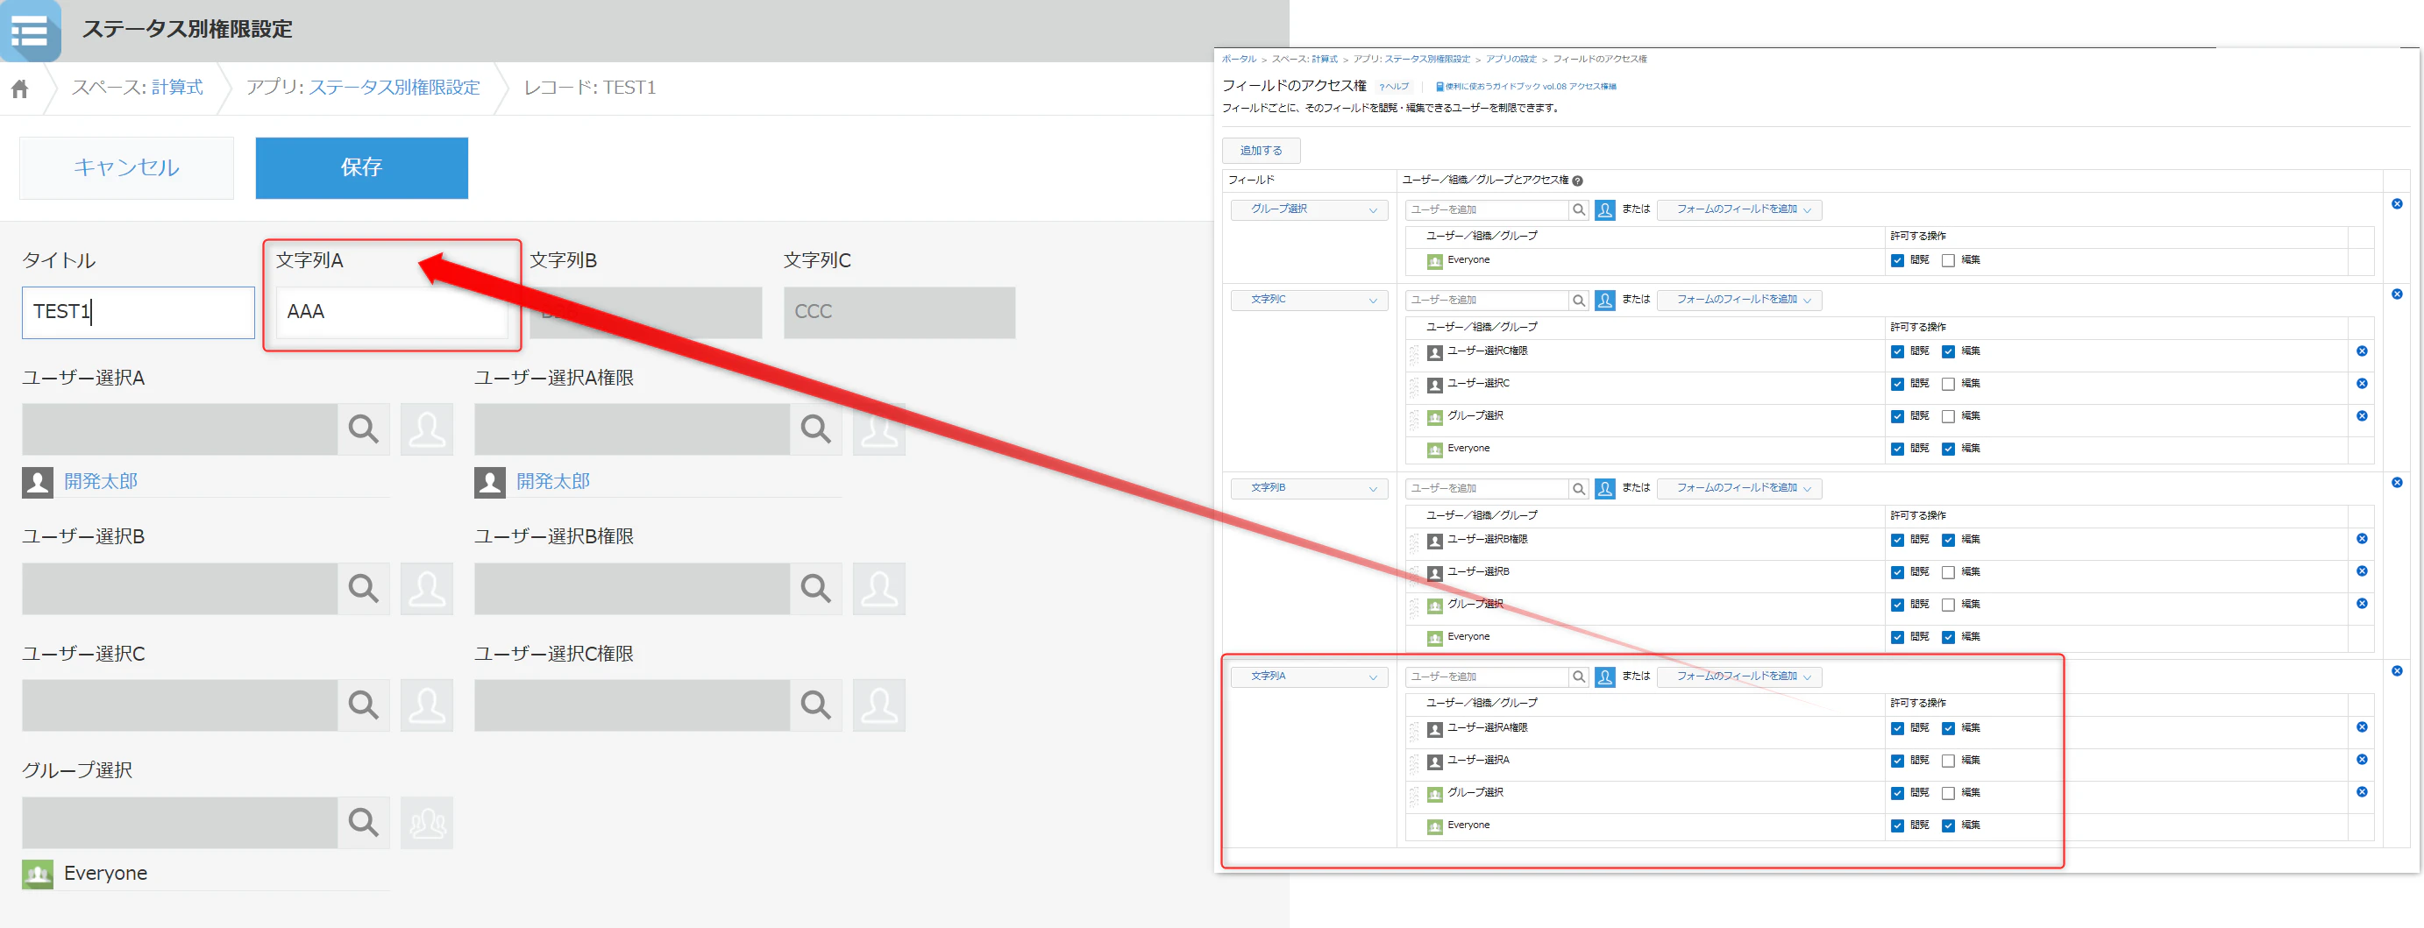This screenshot has height=928, width=2424.
Task: Search users for ユーザー選択B field
Action: click(x=363, y=589)
